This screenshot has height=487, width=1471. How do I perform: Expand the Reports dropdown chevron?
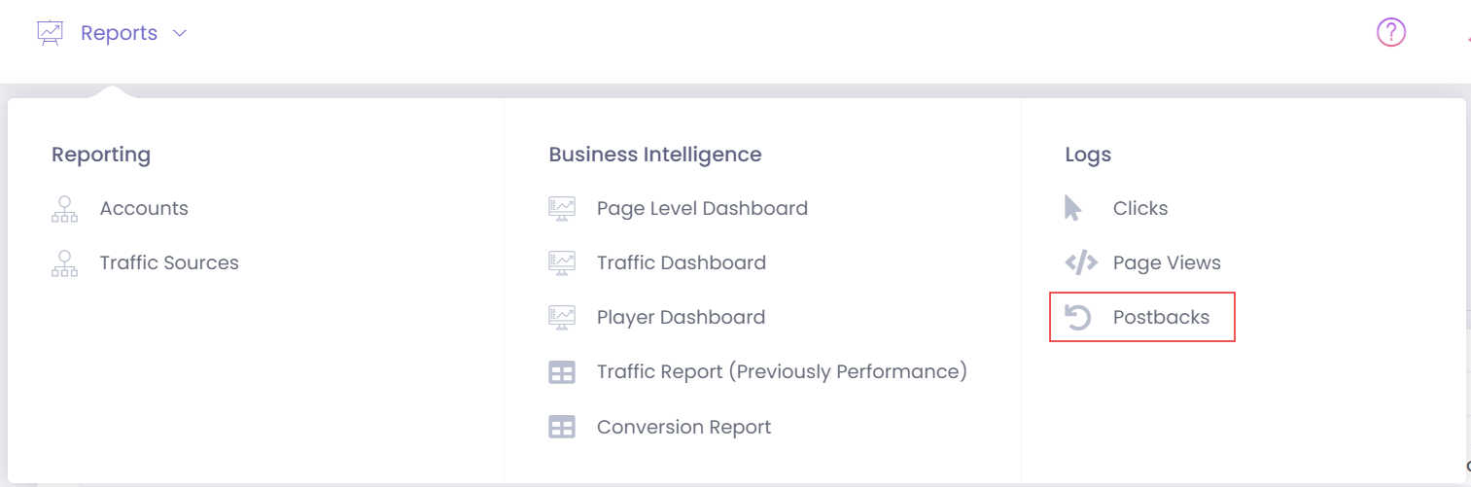179,33
